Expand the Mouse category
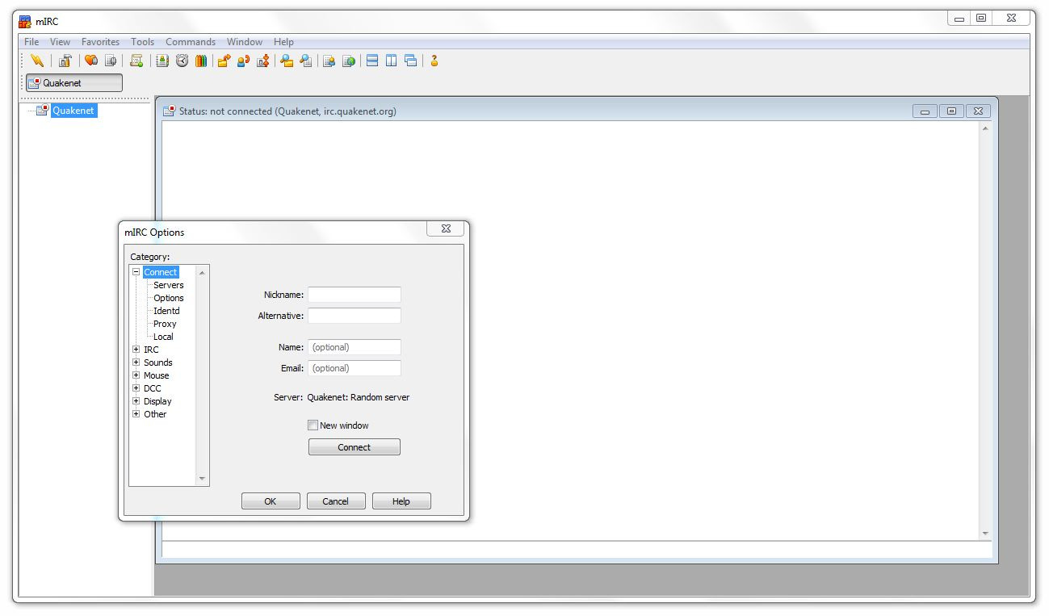 pos(136,375)
